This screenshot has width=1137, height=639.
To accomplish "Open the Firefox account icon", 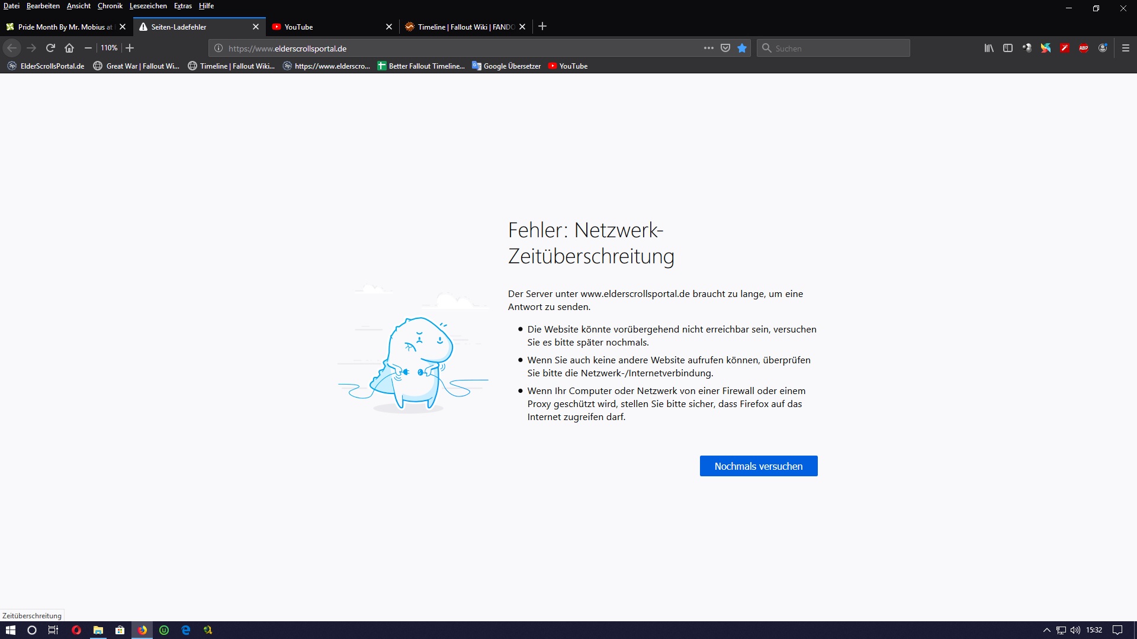I will click(x=1103, y=48).
